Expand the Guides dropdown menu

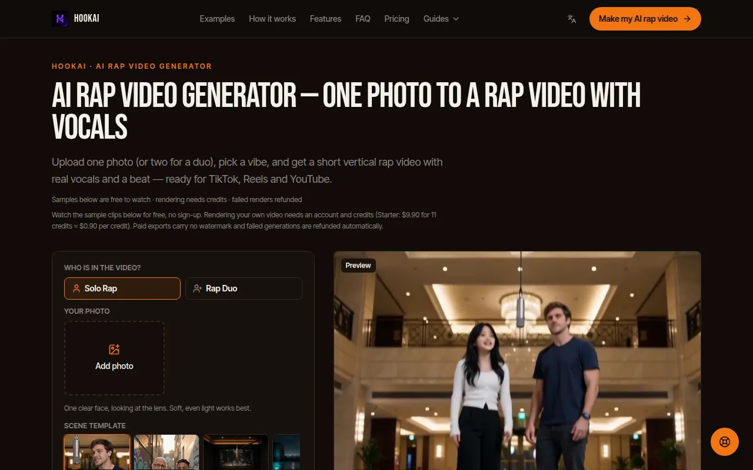click(441, 19)
